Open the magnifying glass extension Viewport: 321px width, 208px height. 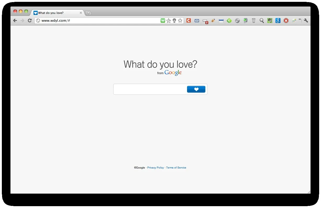pos(262,21)
